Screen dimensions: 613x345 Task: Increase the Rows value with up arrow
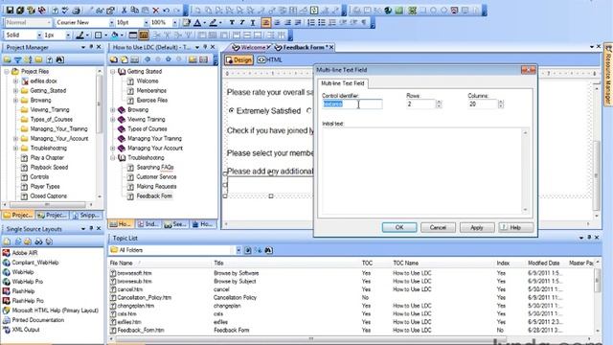point(439,102)
